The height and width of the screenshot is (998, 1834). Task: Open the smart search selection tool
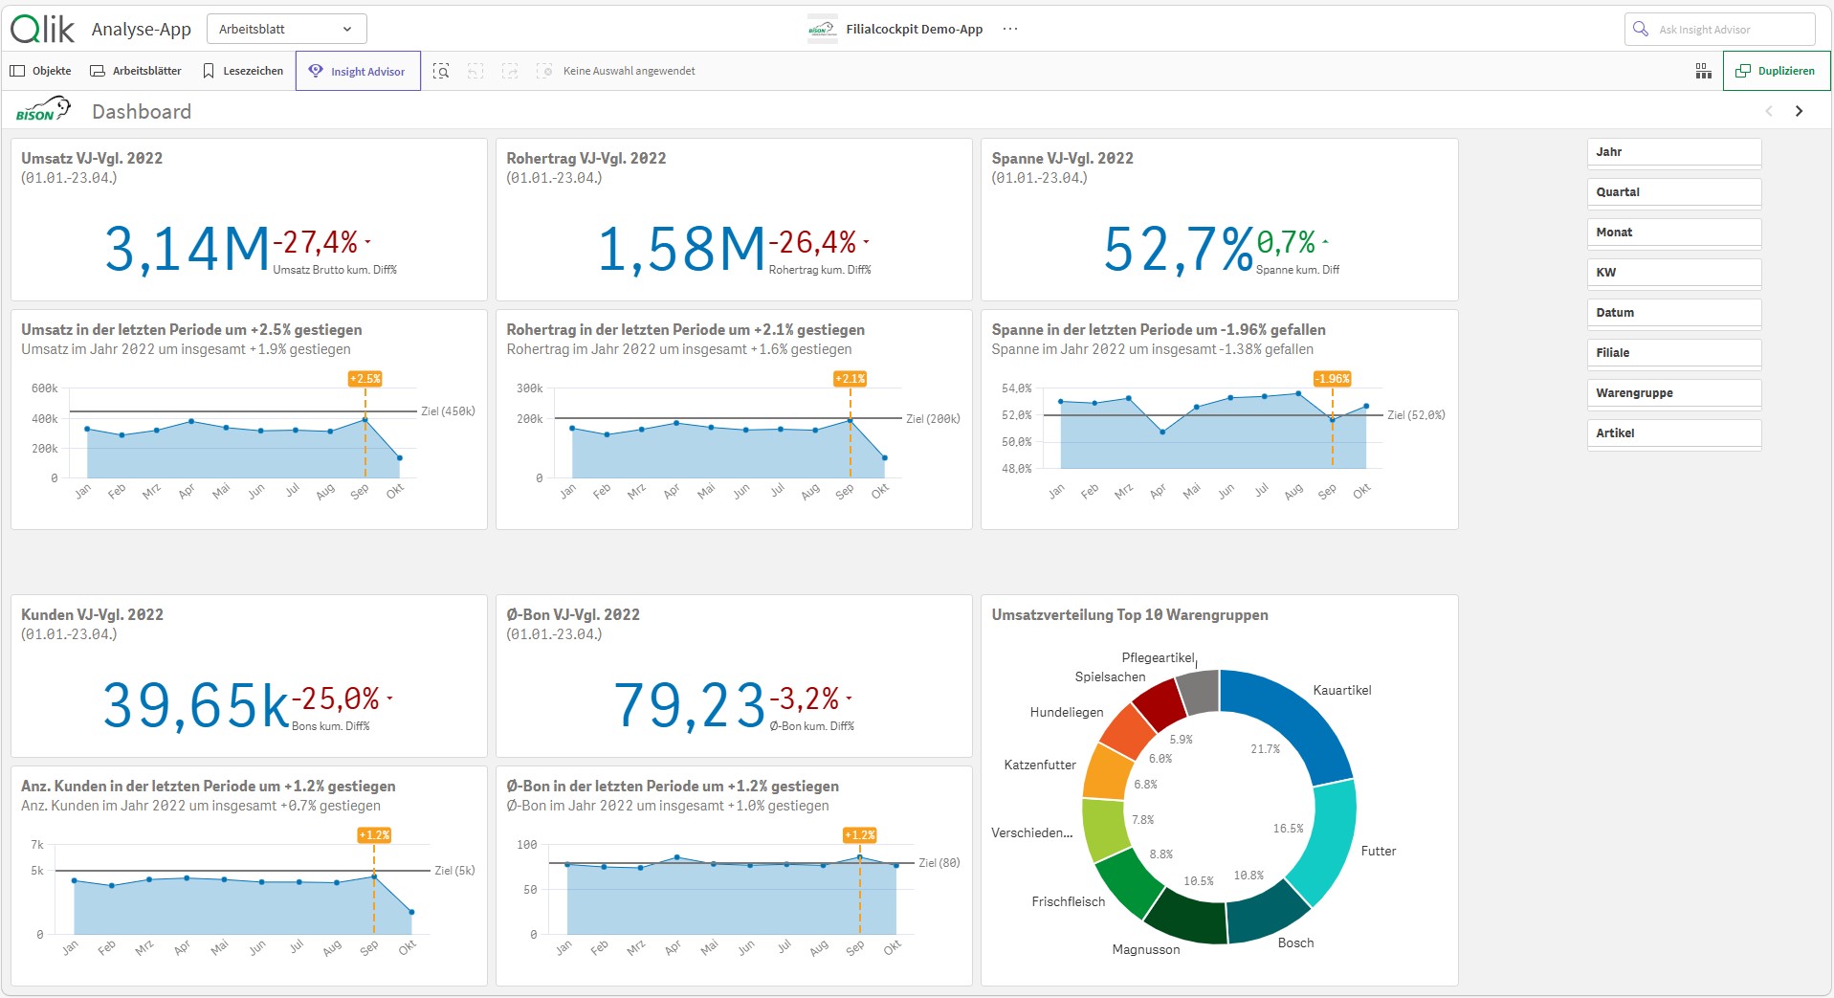[441, 71]
